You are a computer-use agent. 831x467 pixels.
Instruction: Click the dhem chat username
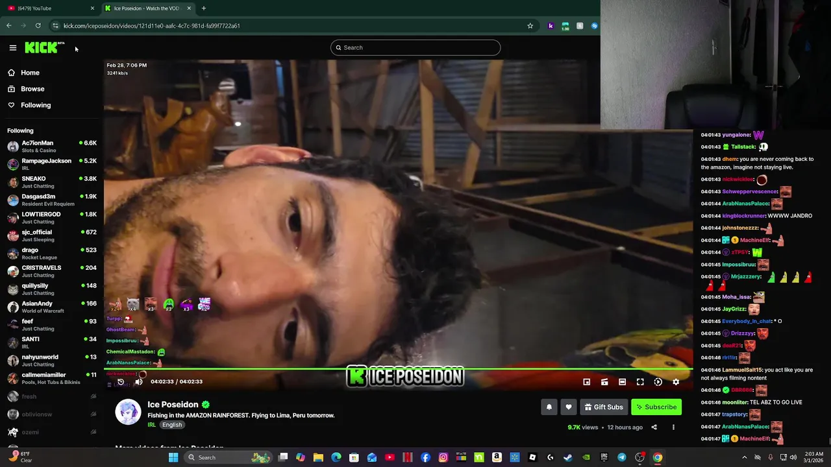click(730, 159)
